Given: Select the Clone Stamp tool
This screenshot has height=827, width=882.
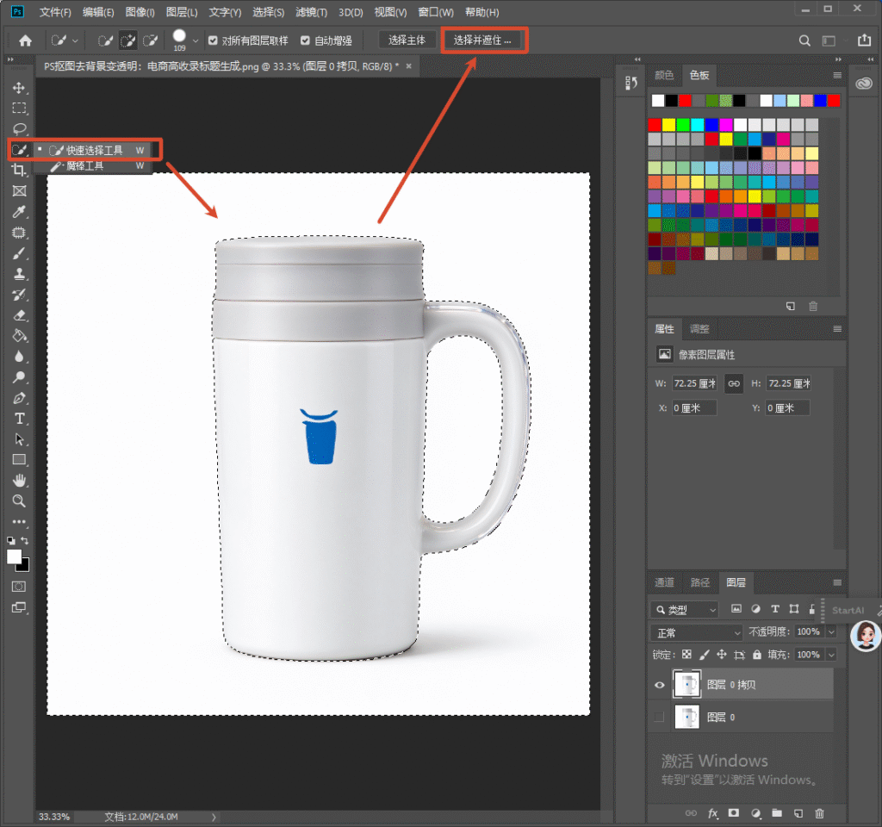Looking at the screenshot, I should (19, 274).
